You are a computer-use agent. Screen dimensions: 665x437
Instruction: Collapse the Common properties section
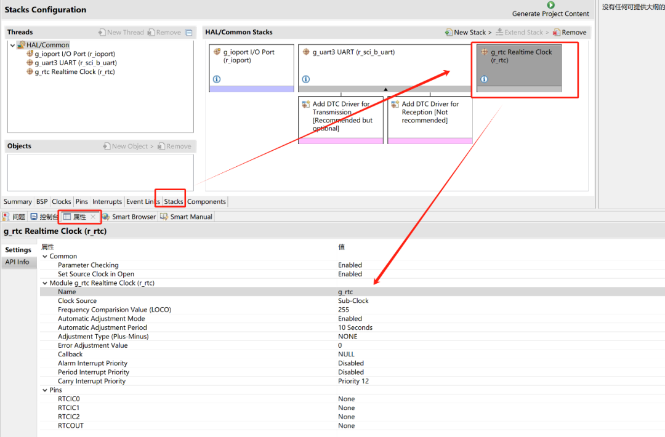coord(45,256)
